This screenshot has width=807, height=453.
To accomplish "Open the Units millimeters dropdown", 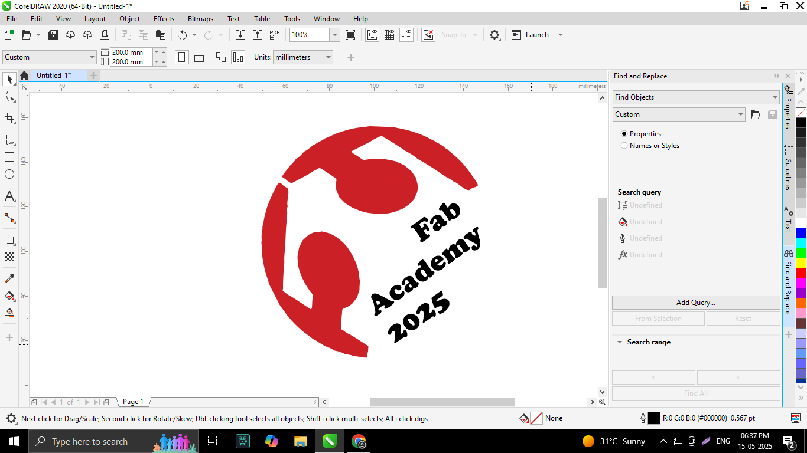I will pos(302,57).
